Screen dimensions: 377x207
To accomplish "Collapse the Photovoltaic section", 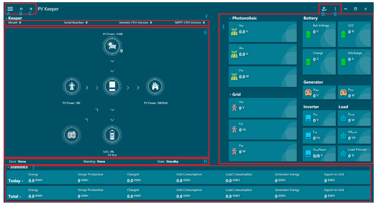I will 230,18.
